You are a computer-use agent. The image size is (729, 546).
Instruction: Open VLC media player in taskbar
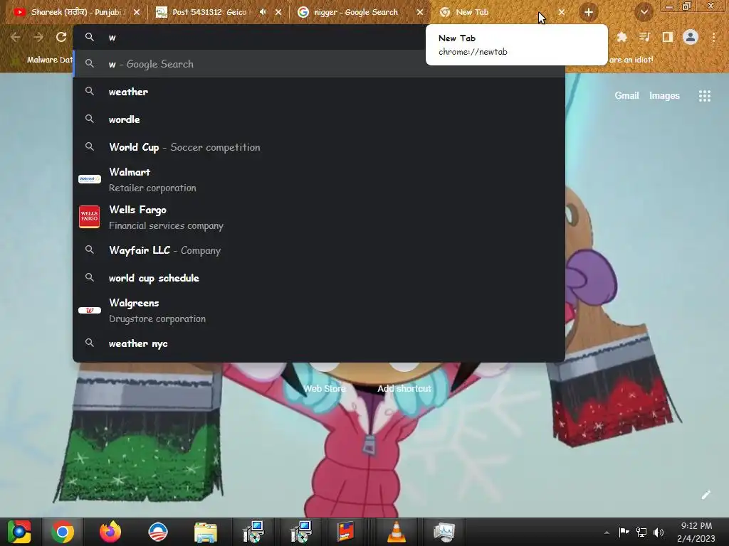396,532
